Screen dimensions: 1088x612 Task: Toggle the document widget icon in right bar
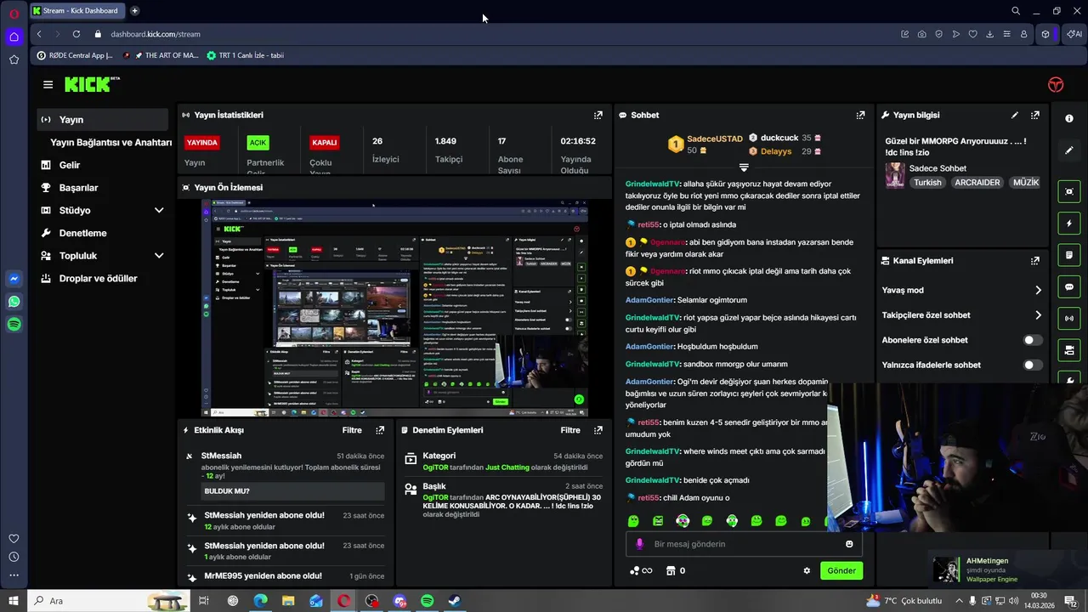pyautogui.click(x=1069, y=255)
